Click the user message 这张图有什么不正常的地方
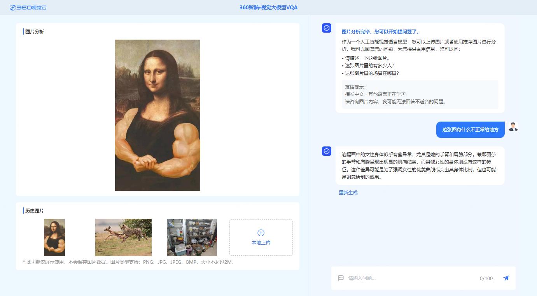 (x=470, y=130)
